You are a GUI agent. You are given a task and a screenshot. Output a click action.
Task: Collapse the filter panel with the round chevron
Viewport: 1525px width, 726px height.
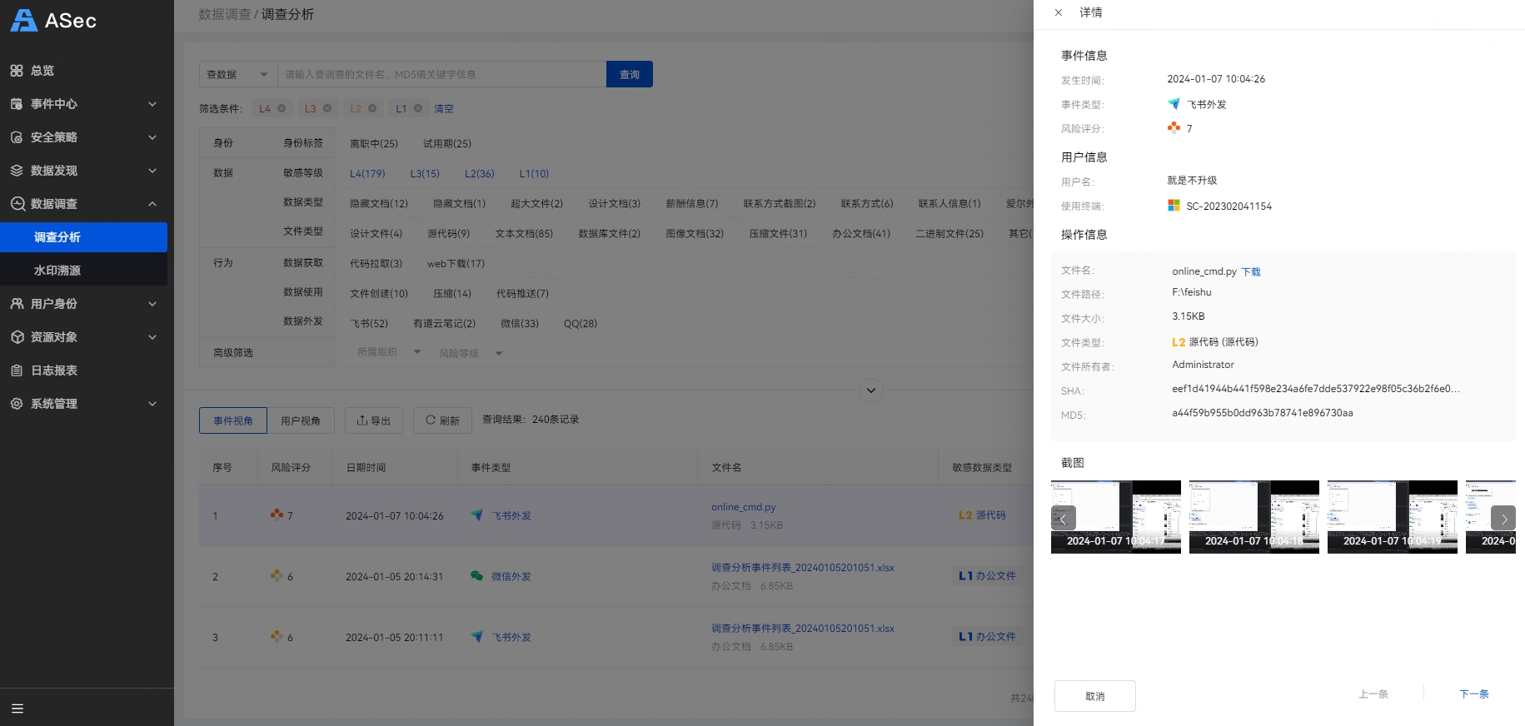870,390
